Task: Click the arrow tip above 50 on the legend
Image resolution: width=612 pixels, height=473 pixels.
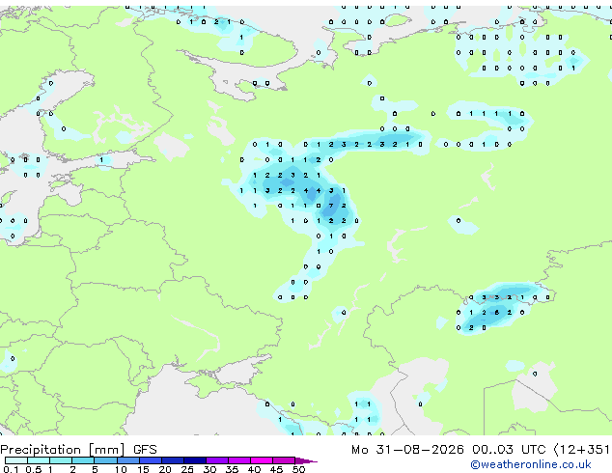Action: (306, 460)
